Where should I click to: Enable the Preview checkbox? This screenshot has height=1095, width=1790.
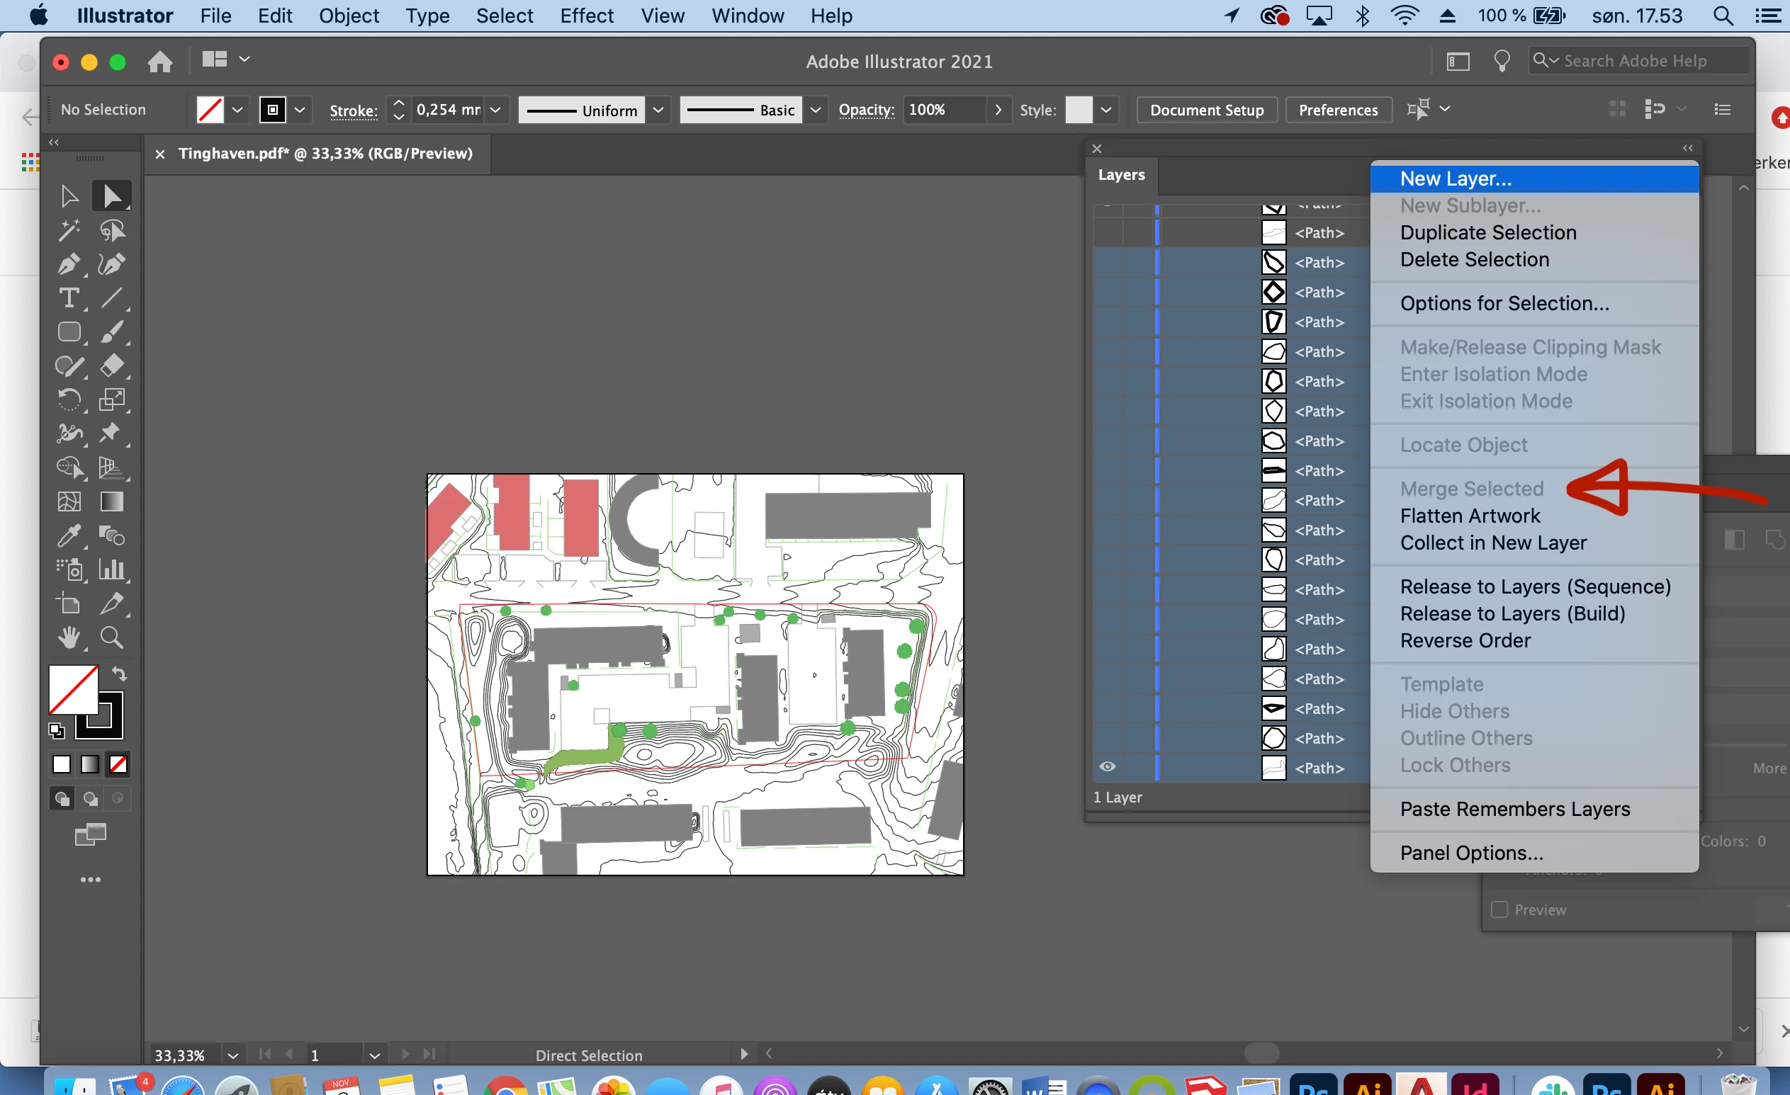tap(1499, 910)
